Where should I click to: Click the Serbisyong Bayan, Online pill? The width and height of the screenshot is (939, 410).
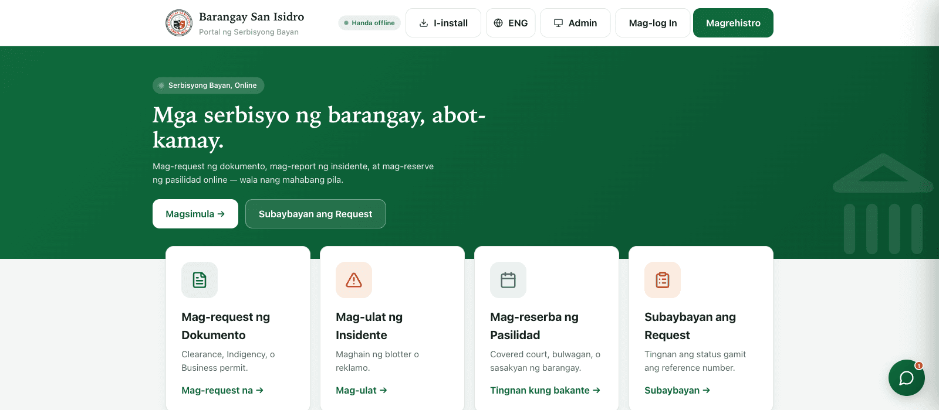pos(208,86)
